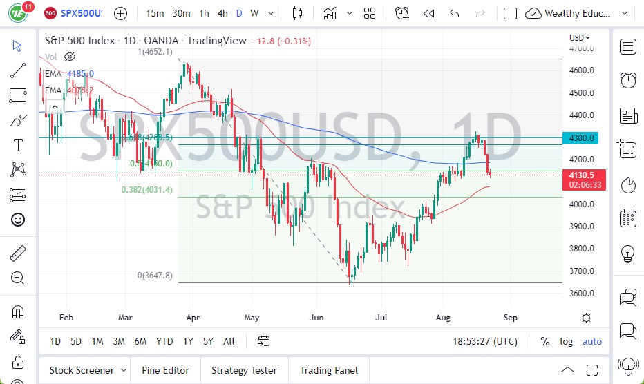
Task: Open the candlestick chart style icon
Action: click(298, 13)
